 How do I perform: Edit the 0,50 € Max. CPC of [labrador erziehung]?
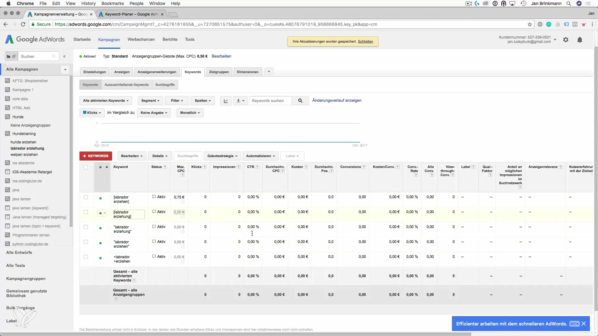pyautogui.click(x=179, y=212)
